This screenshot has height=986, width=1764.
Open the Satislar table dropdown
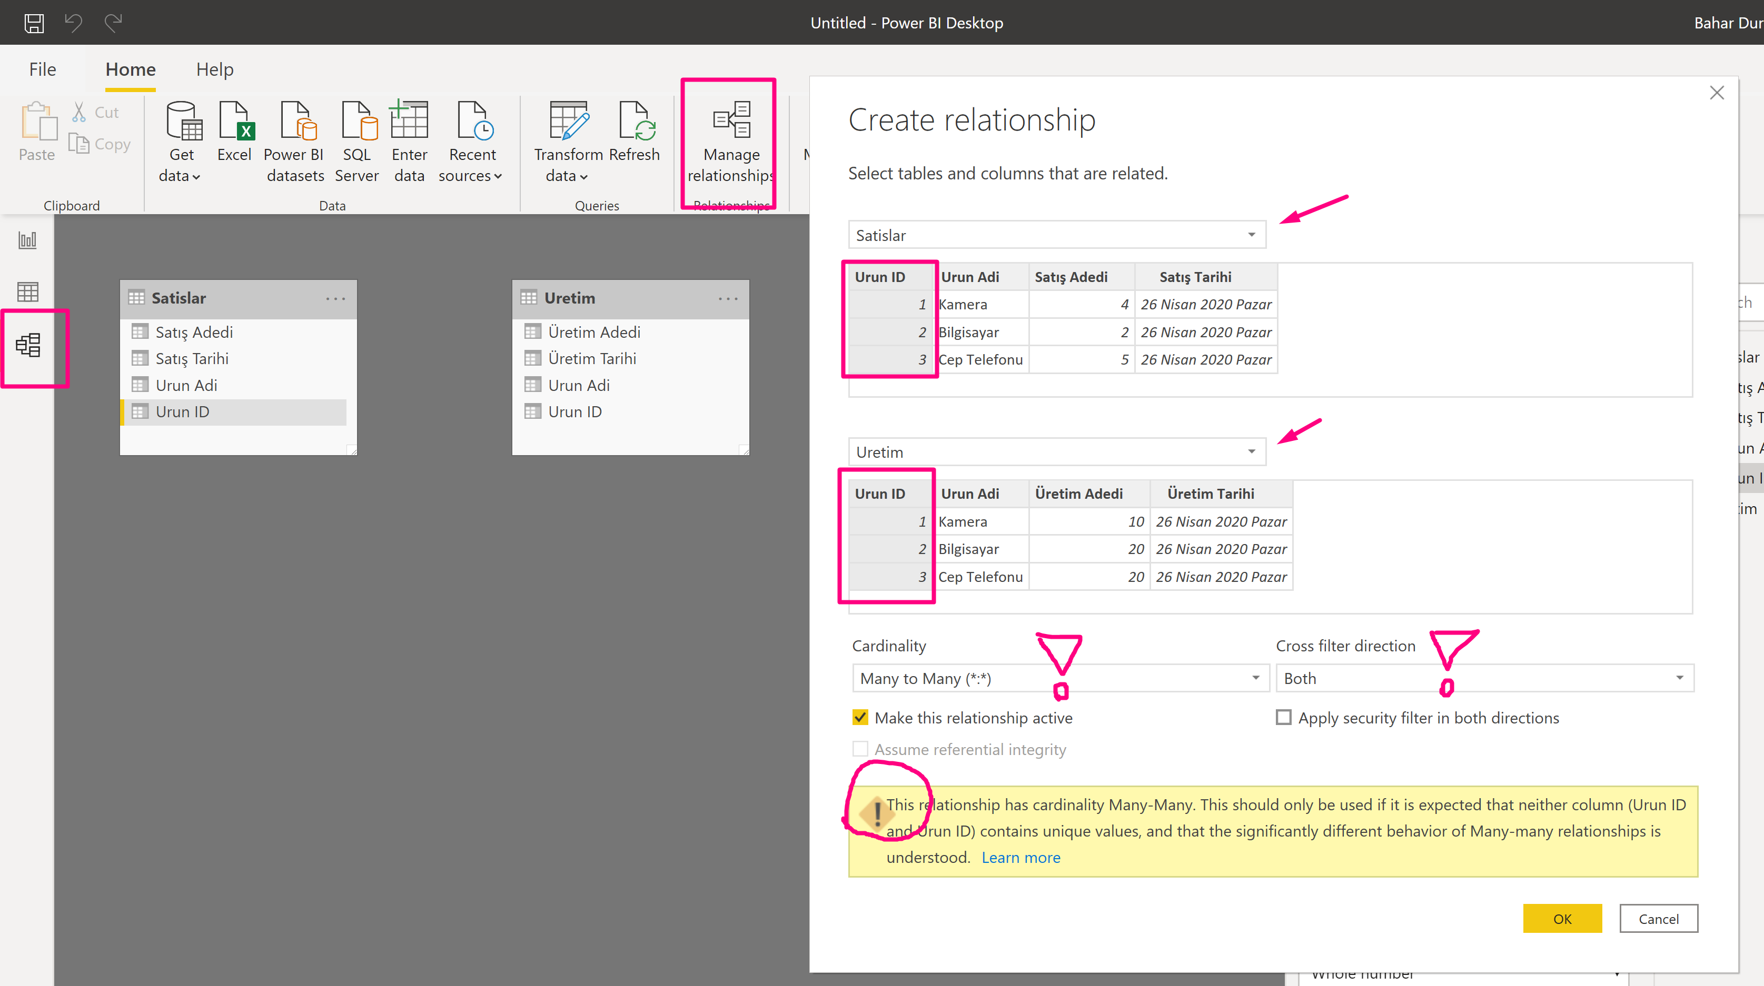(x=1057, y=235)
